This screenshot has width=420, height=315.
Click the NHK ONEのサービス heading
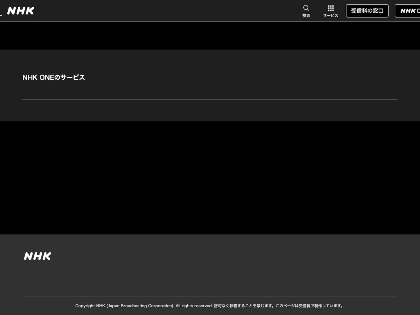click(x=54, y=78)
